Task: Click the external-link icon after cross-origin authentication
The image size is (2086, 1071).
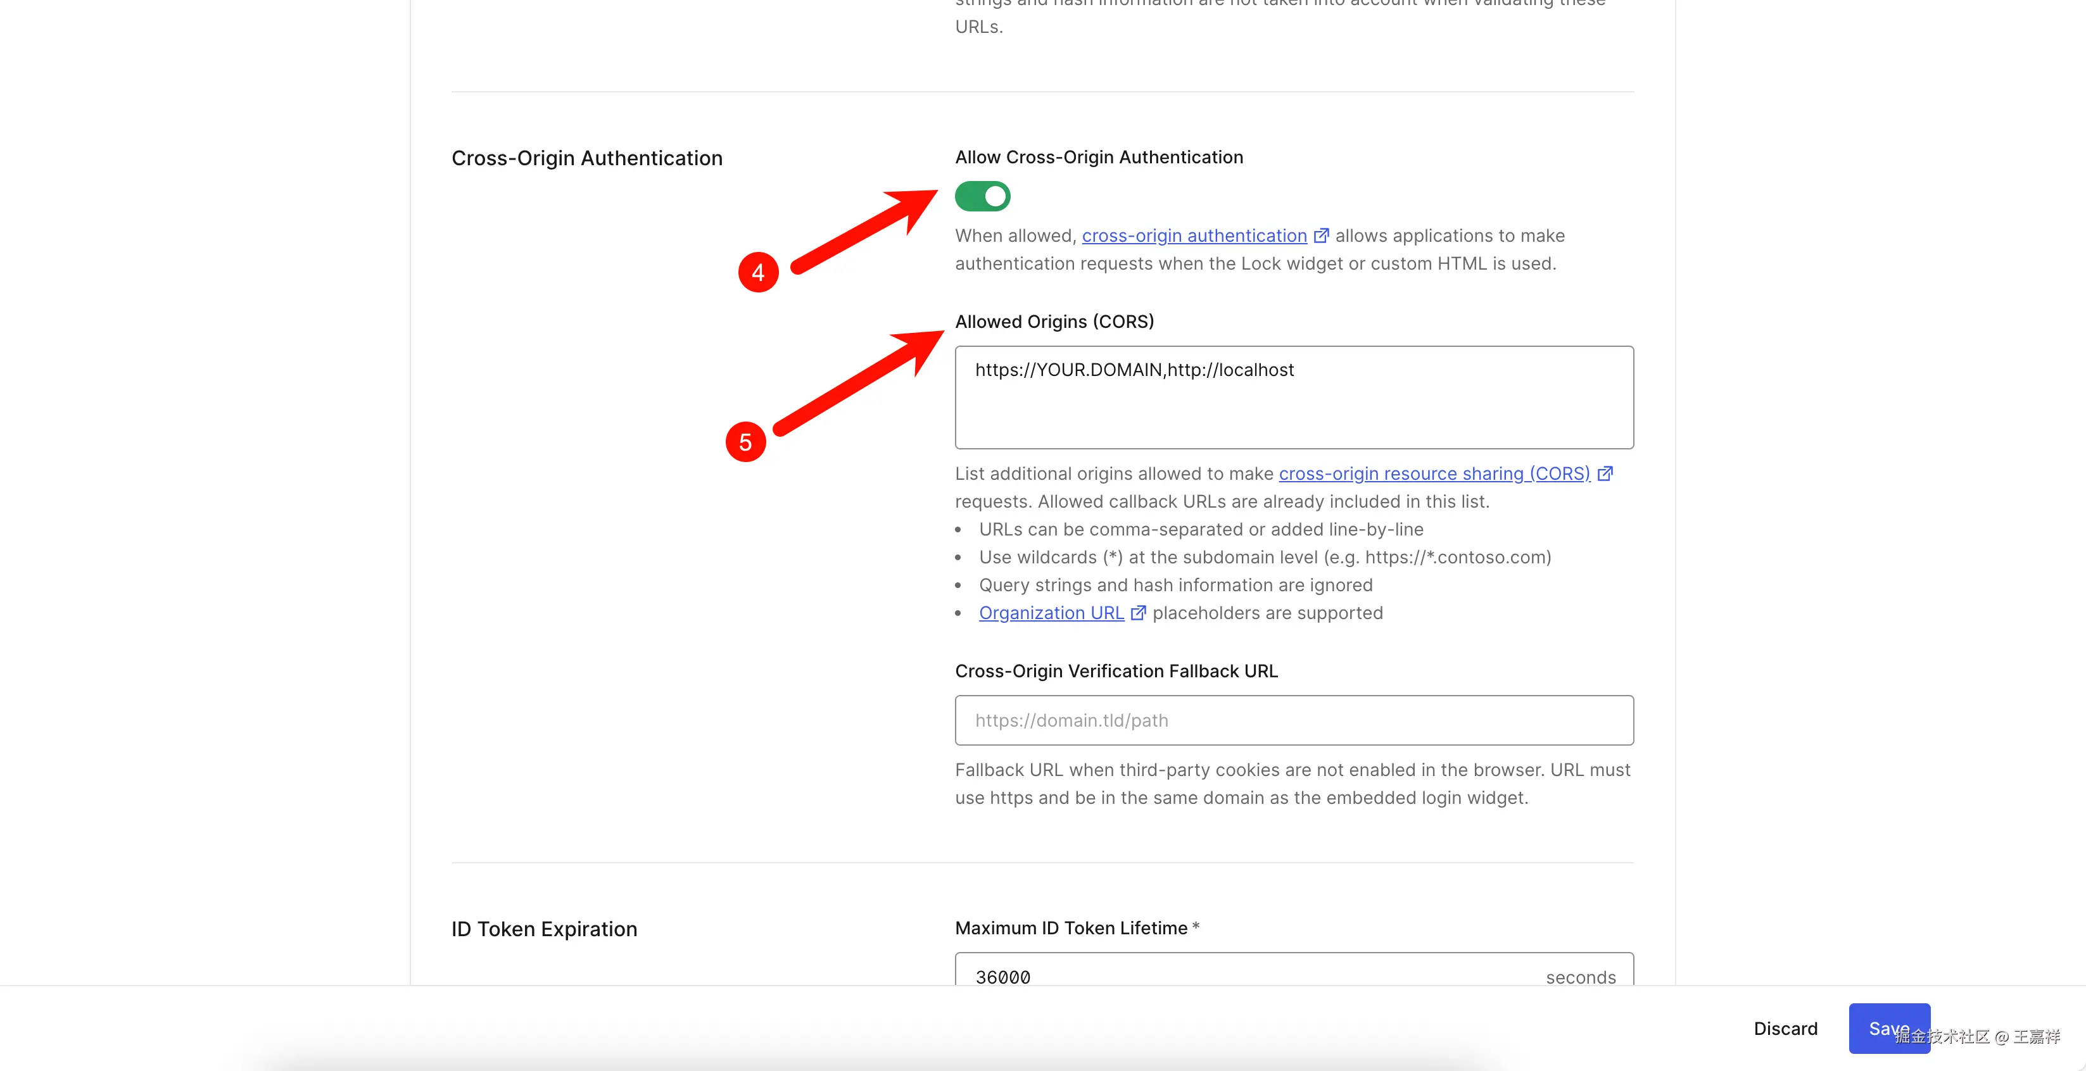Action: click(x=1321, y=235)
